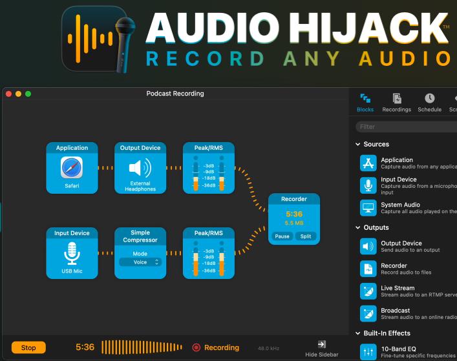457x361 pixels.
Task: Click the speaker icon in the Output Device block
Action: [x=140, y=168]
